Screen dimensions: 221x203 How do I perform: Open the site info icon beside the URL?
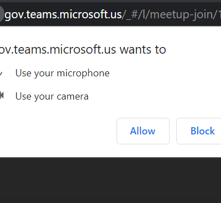[x=2, y=14]
